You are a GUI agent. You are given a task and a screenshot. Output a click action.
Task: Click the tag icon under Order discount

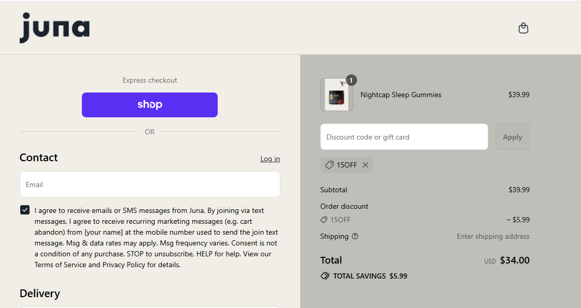[324, 220]
